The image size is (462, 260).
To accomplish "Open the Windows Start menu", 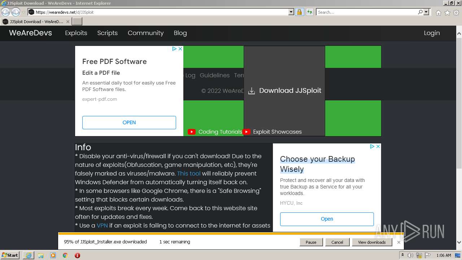I will (10, 255).
